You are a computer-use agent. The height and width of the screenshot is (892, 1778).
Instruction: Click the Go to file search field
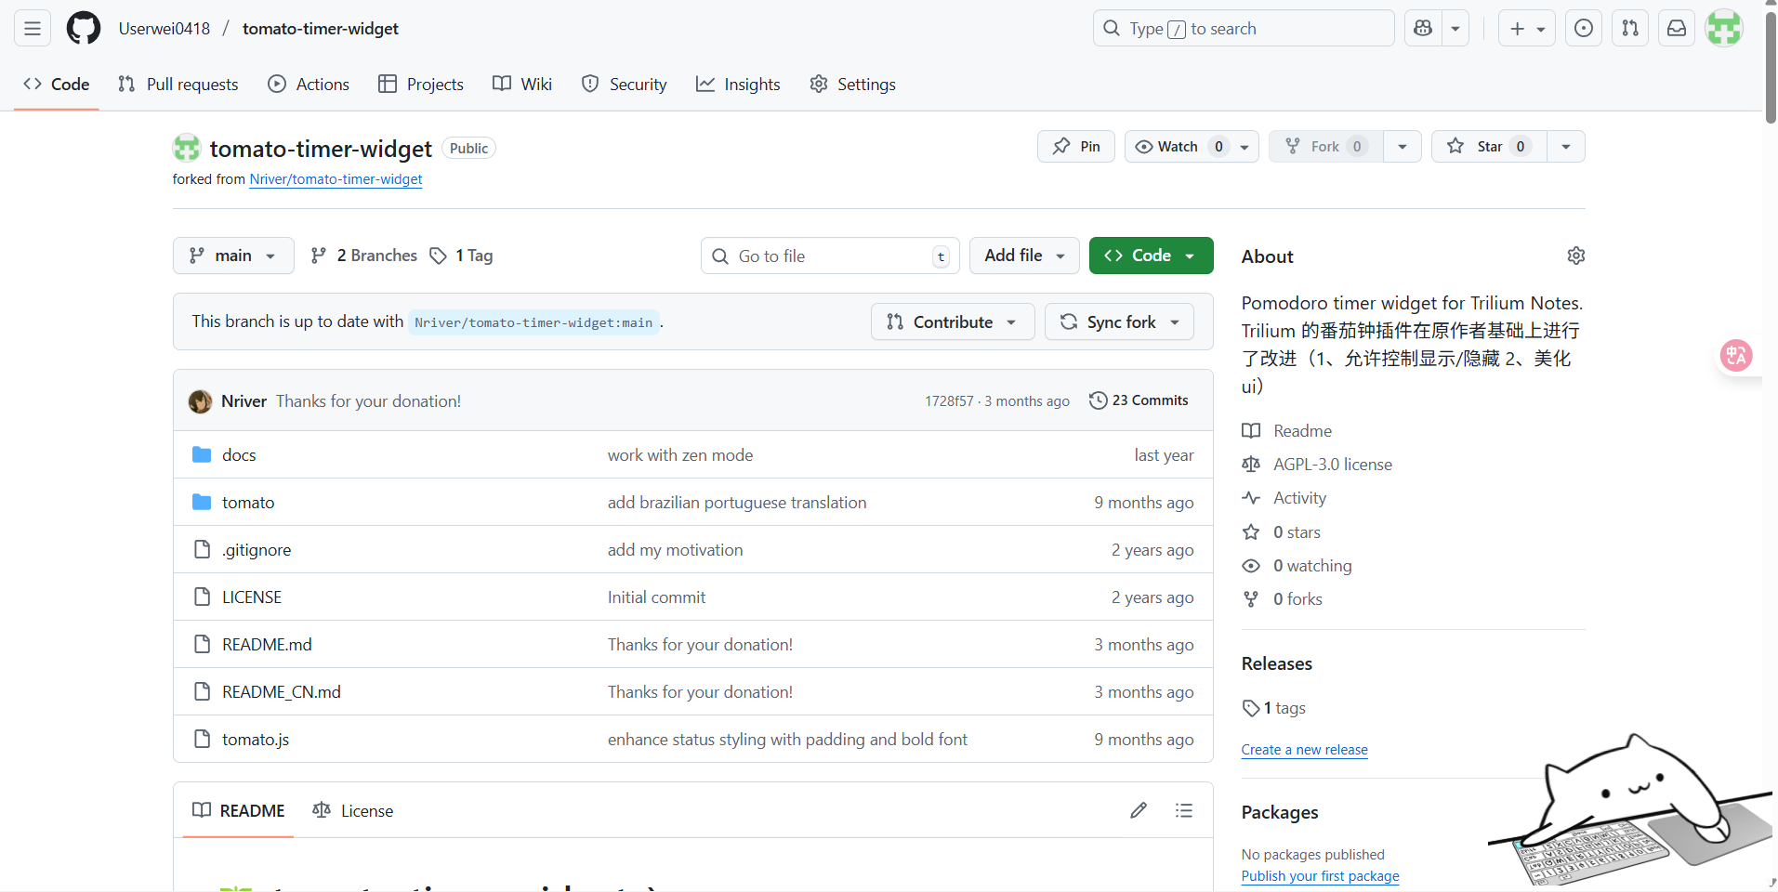pos(830,256)
